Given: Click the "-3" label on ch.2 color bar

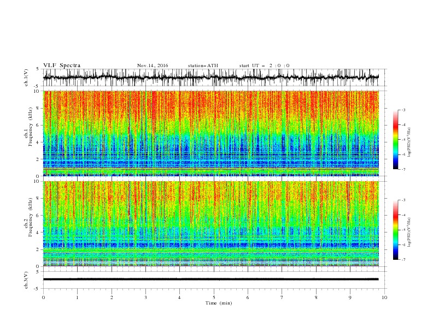Looking at the screenshot, I should (x=403, y=200).
